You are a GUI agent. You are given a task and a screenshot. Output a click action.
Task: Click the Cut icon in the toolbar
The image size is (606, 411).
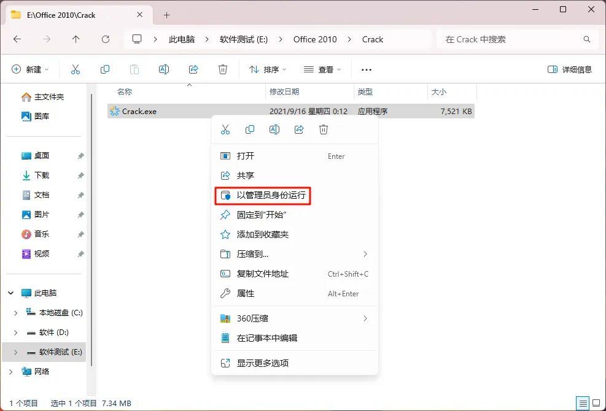tap(76, 69)
